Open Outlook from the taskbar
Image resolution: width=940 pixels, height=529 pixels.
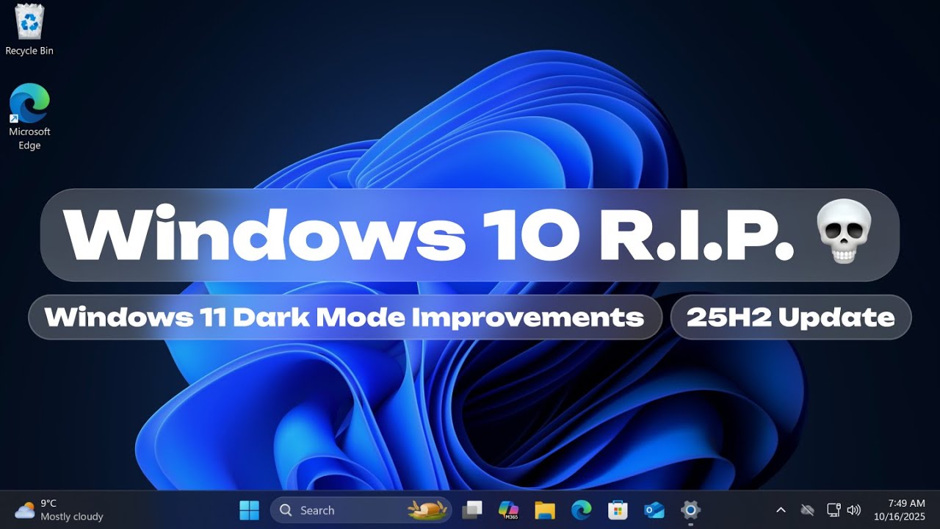(x=654, y=509)
